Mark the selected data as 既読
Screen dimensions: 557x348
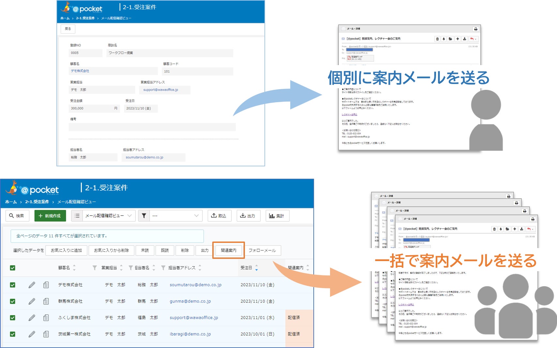[165, 250]
